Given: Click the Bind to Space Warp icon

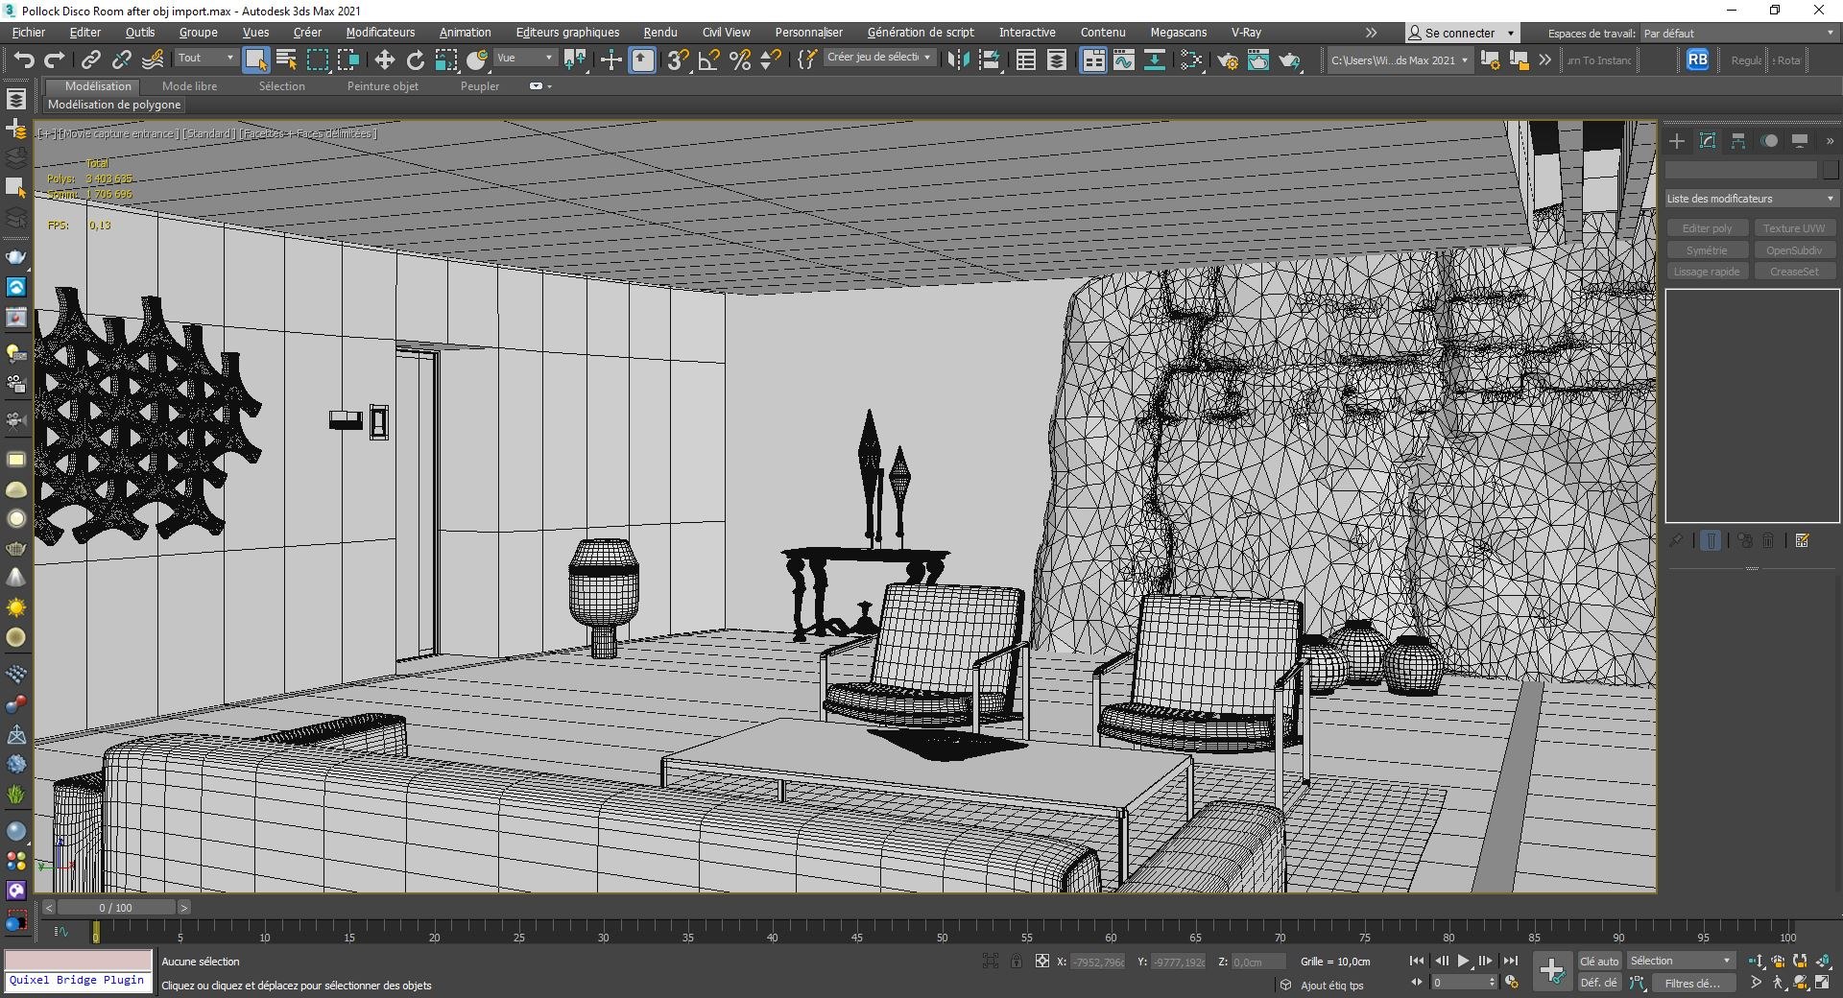Looking at the screenshot, I should click(153, 60).
